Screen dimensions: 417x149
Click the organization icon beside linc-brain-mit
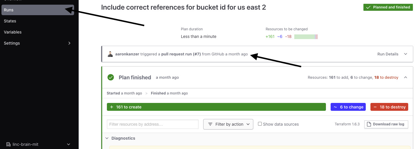(8, 144)
